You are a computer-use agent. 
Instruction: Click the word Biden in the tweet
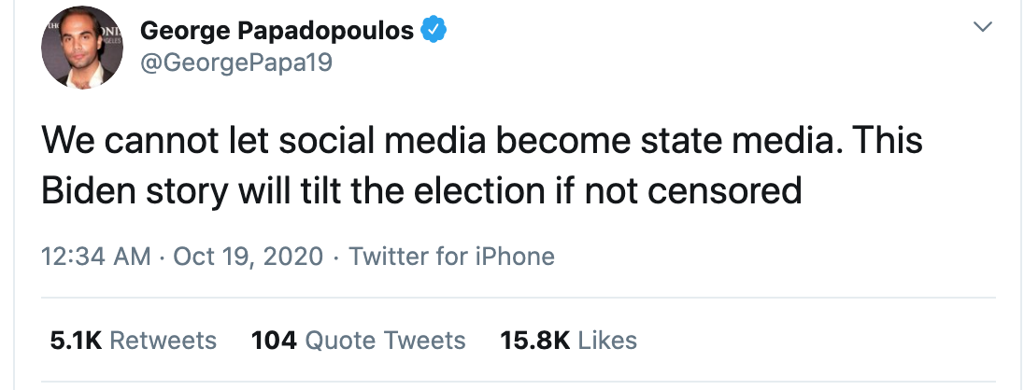pos(88,191)
